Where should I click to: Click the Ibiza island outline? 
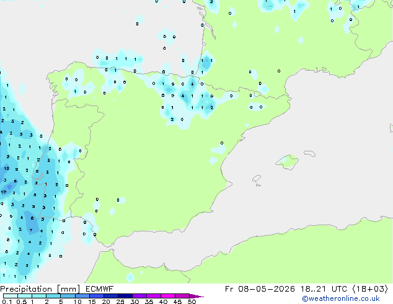[x=257, y=179]
